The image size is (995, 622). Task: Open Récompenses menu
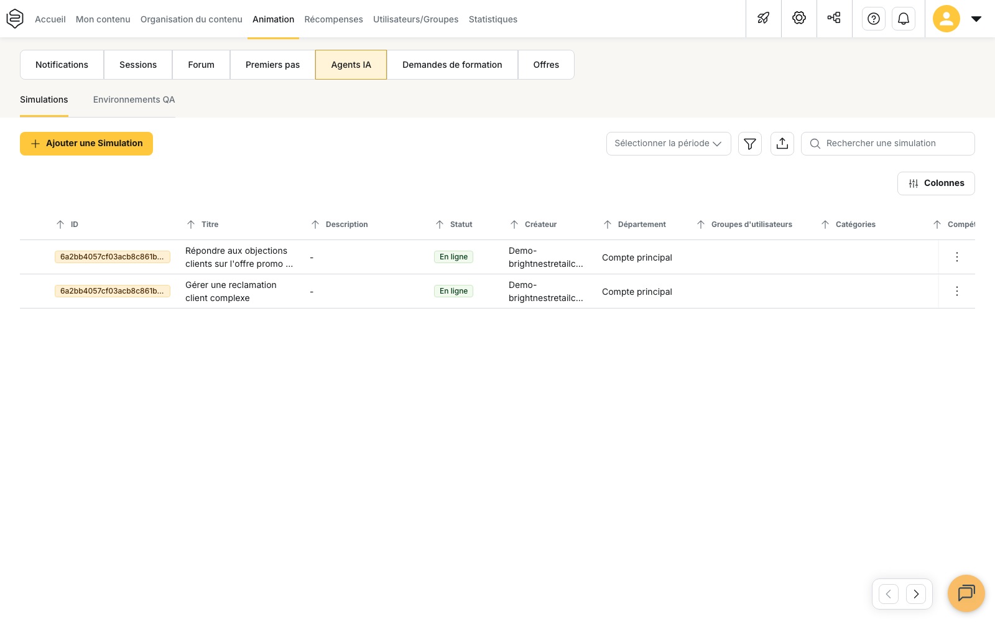coord(334,19)
